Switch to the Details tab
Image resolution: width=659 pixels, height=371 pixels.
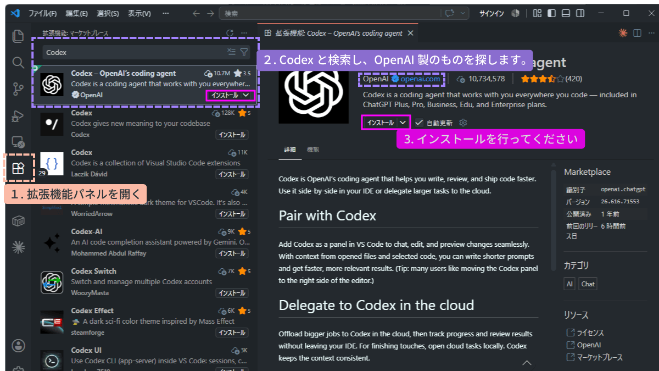(290, 149)
